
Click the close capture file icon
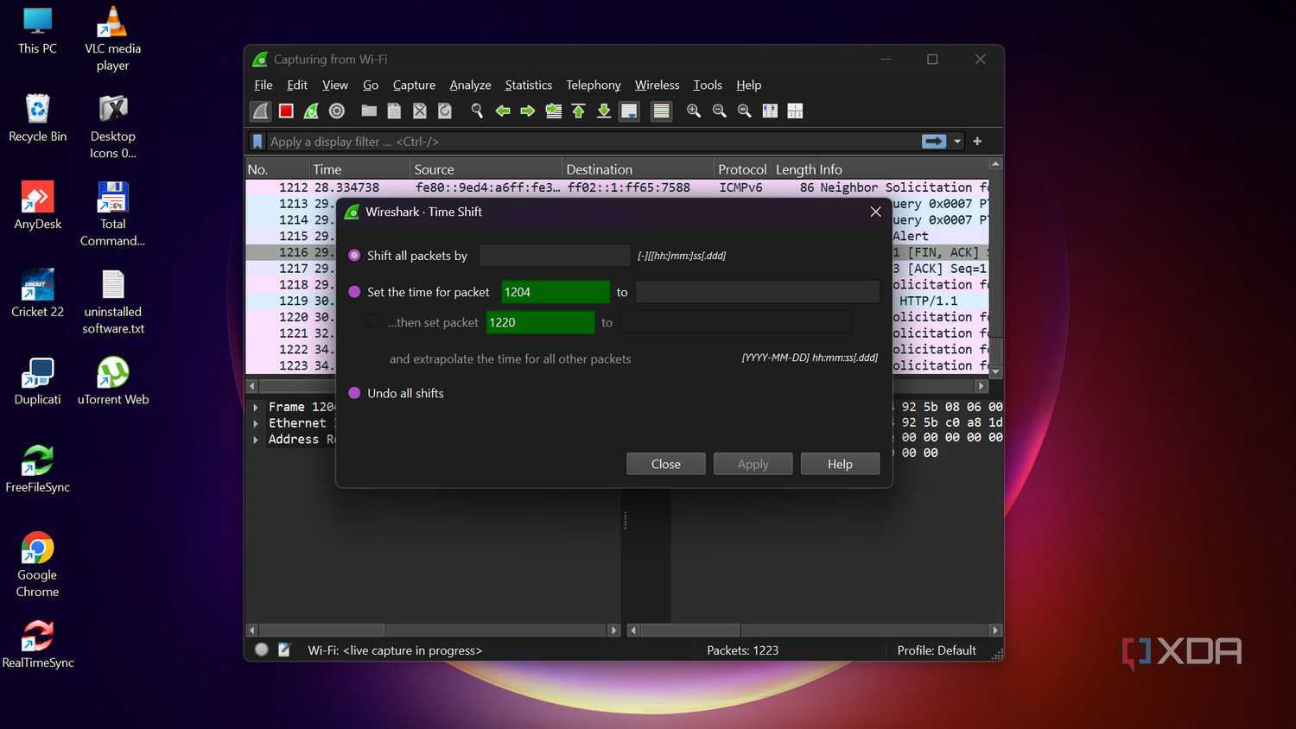pyautogui.click(x=419, y=111)
